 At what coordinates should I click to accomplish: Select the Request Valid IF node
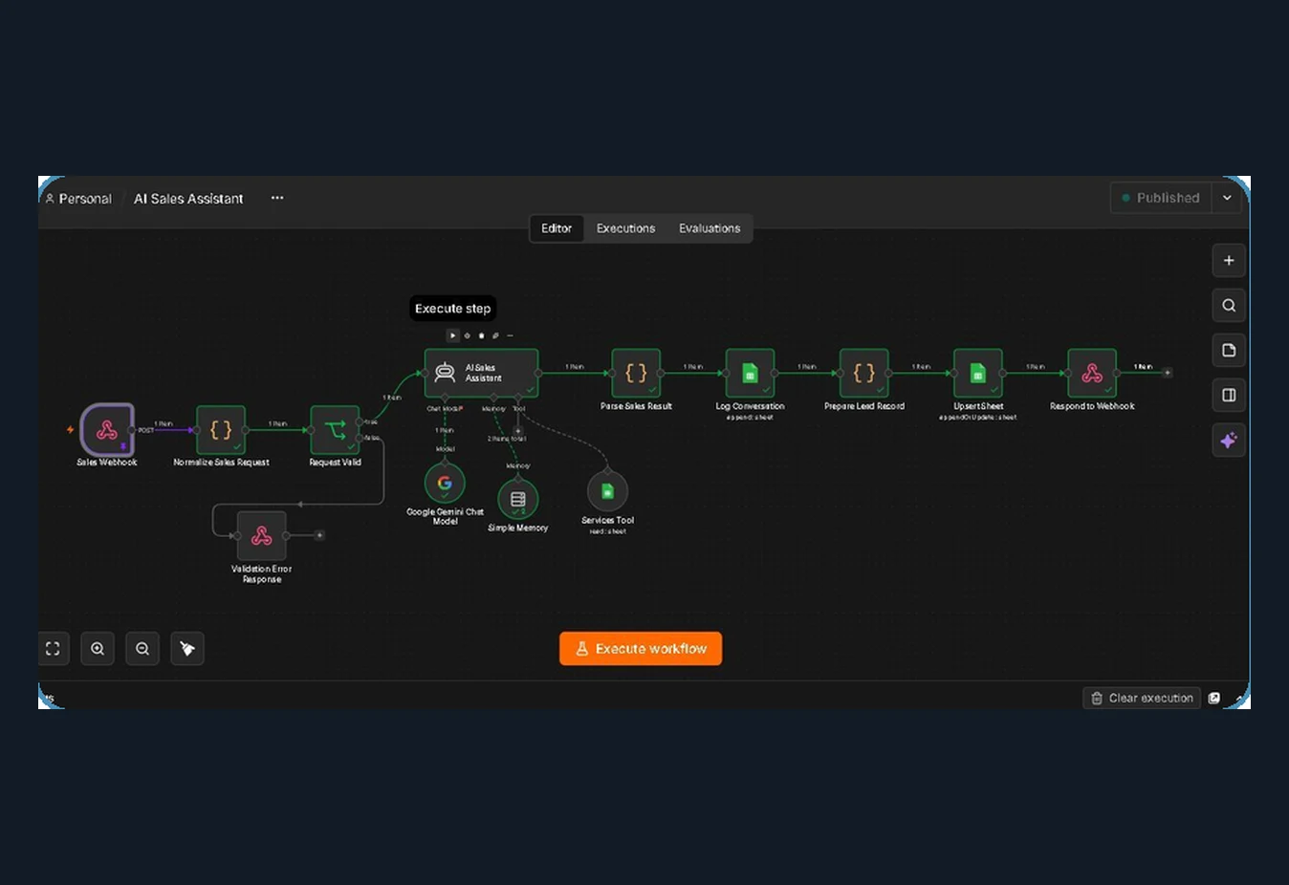[x=335, y=430]
